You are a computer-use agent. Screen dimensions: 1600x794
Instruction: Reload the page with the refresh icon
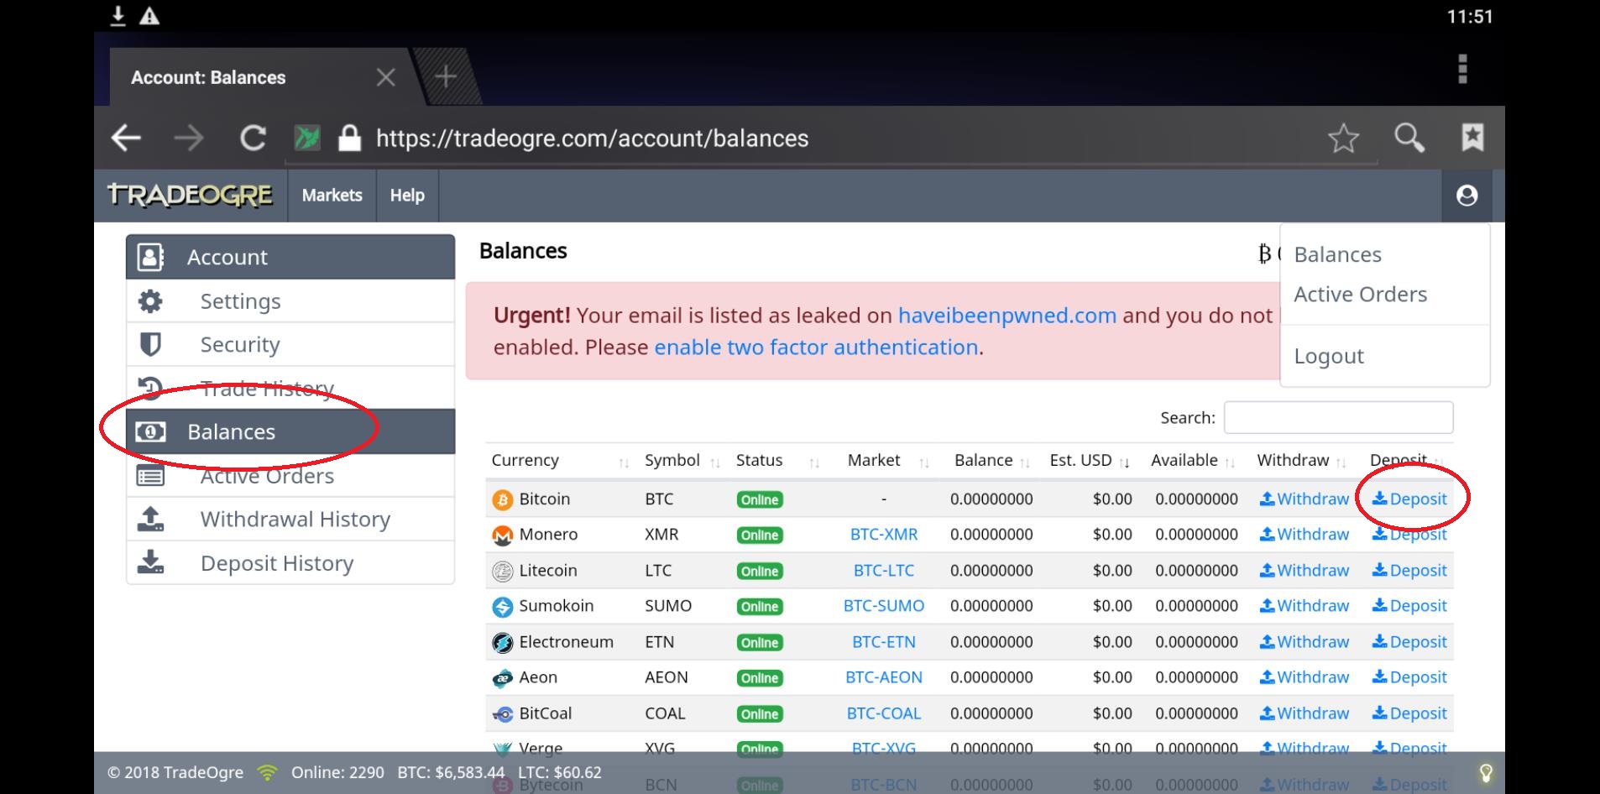pos(253,138)
